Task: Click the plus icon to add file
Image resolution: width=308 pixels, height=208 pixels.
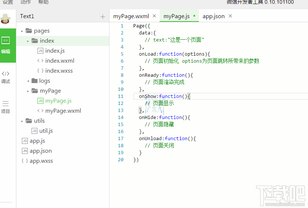Action: [x=103, y=17]
